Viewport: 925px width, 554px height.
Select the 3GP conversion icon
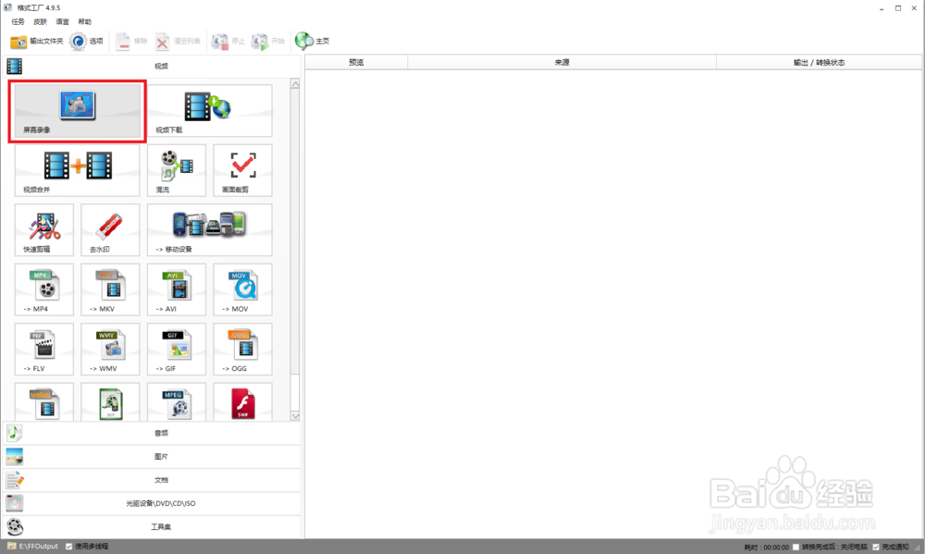point(110,402)
